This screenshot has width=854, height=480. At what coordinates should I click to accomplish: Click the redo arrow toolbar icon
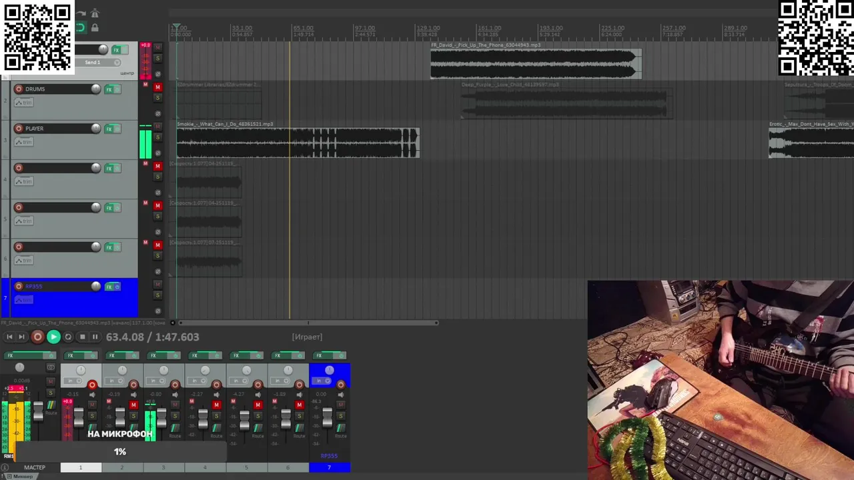[81, 13]
